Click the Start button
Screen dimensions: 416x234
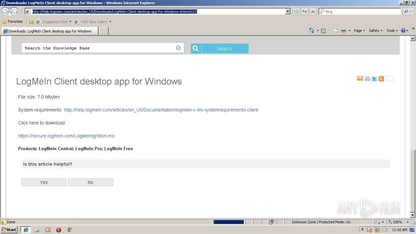9,230
